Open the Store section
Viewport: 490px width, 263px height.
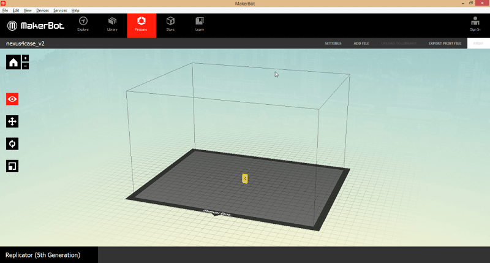pyautogui.click(x=170, y=25)
